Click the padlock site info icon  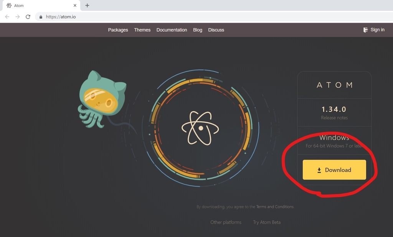(41, 17)
